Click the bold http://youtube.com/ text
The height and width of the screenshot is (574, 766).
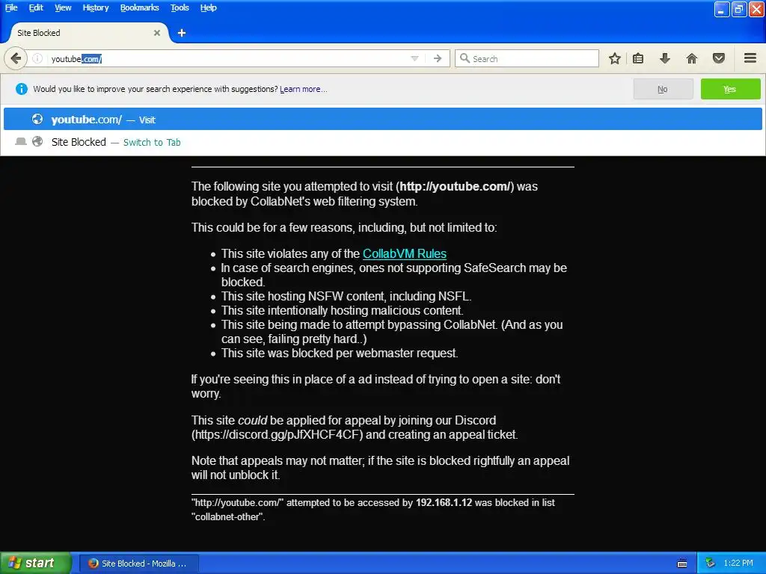[x=455, y=186]
